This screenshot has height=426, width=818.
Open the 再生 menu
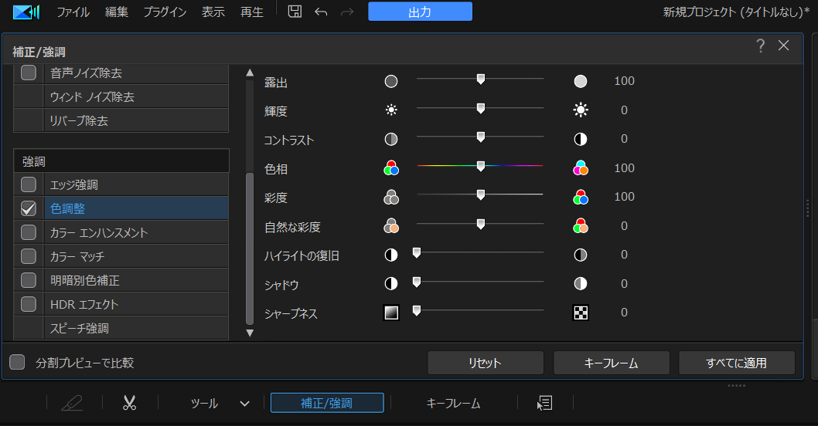pos(252,12)
